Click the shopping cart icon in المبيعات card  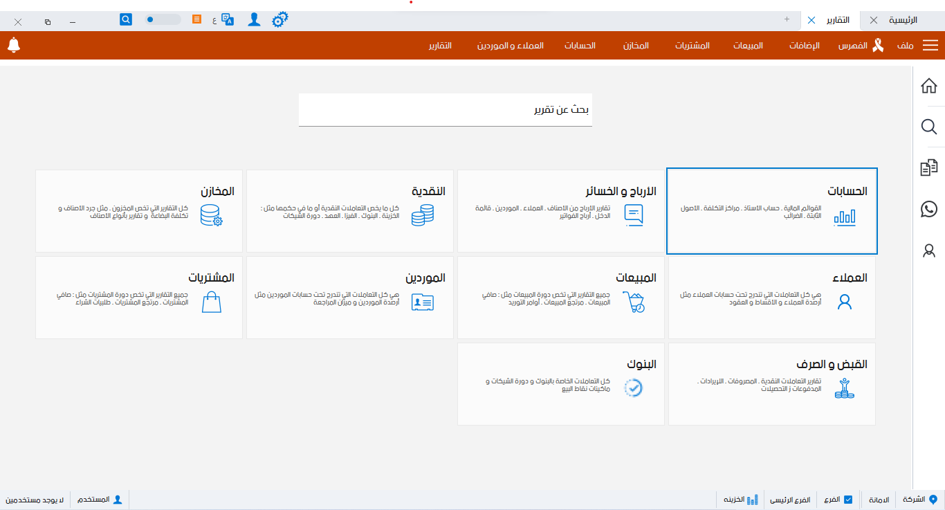point(634,302)
